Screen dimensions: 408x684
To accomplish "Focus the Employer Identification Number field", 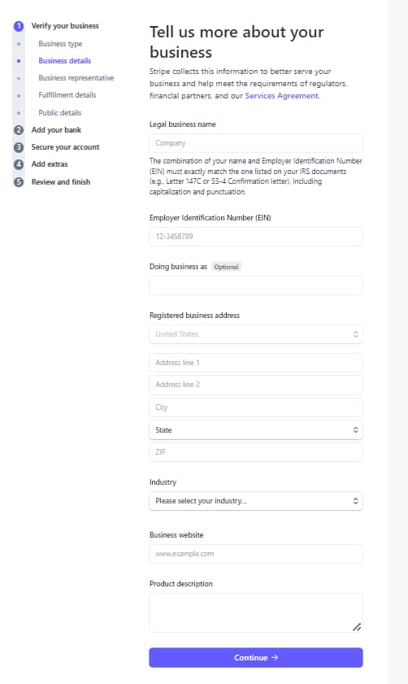I will point(256,237).
